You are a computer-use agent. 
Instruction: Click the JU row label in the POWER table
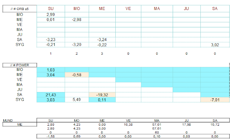[x=20, y=89]
